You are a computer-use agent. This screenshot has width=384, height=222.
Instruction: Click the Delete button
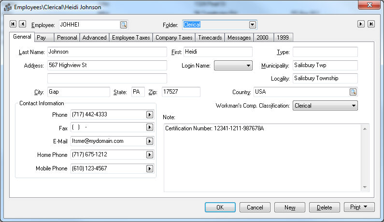pos(324,207)
